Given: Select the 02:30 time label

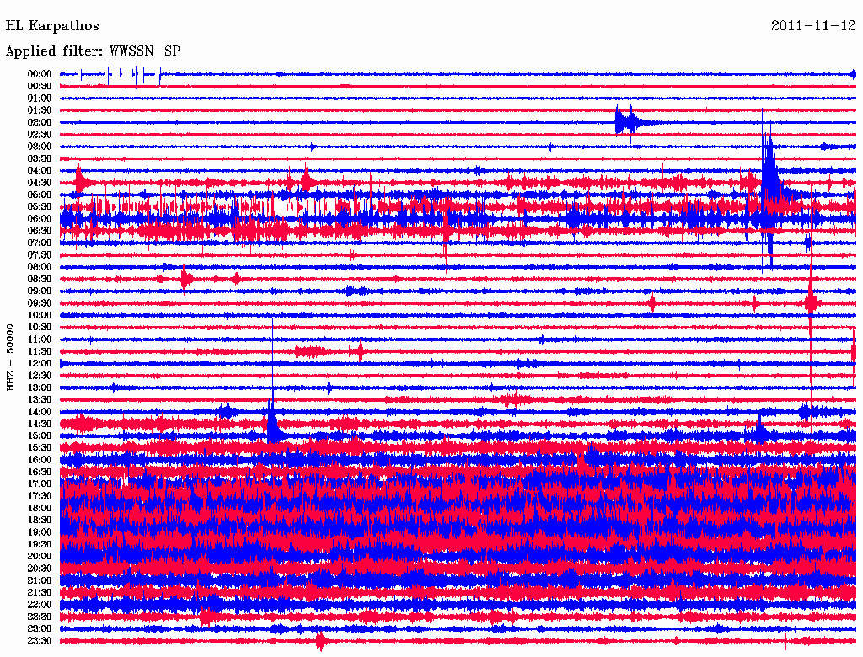Looking at the screenshot, I should [x=40, y=134].
